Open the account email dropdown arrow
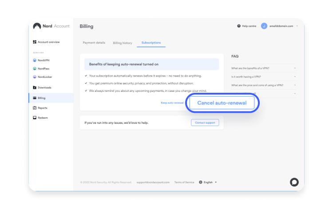 point(297,26)
